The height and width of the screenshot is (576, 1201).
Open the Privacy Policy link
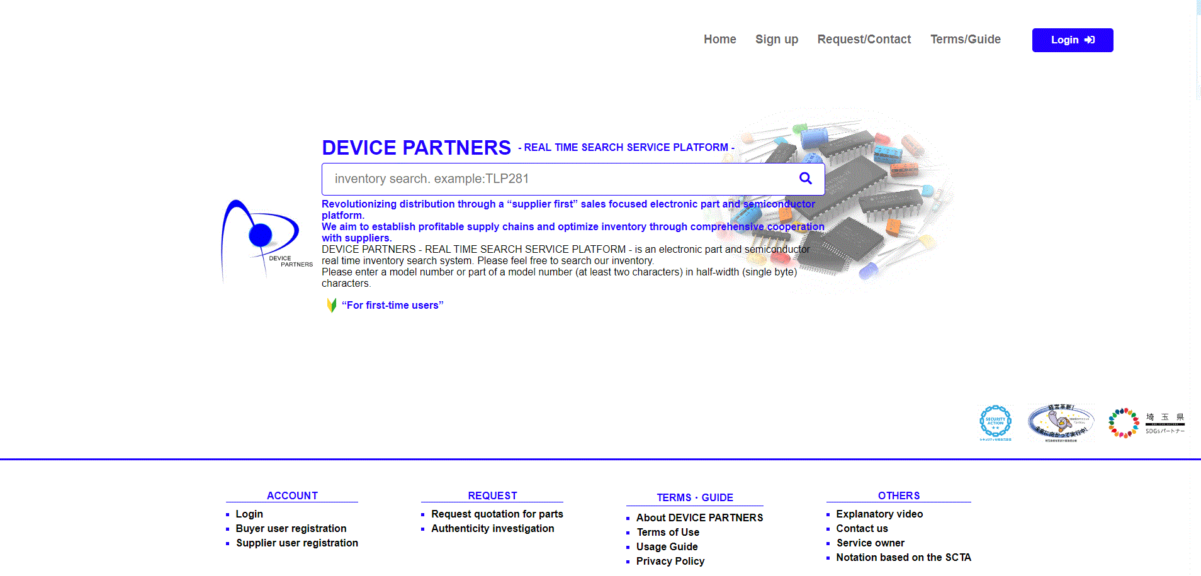point(670,562)
